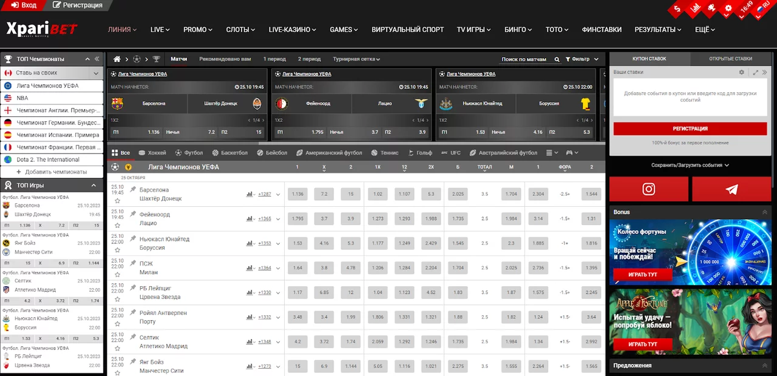Open the СЛОТЫ dropdown menu

coord(240,29)
